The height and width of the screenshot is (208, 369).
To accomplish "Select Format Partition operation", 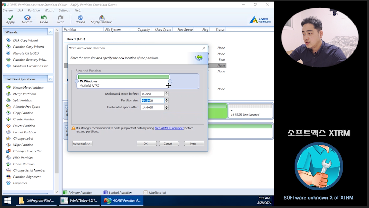I will 25,132.
